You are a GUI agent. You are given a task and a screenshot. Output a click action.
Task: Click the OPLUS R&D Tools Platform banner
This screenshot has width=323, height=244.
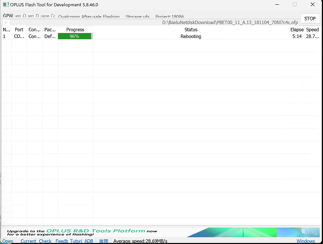(x=161, y=232)
